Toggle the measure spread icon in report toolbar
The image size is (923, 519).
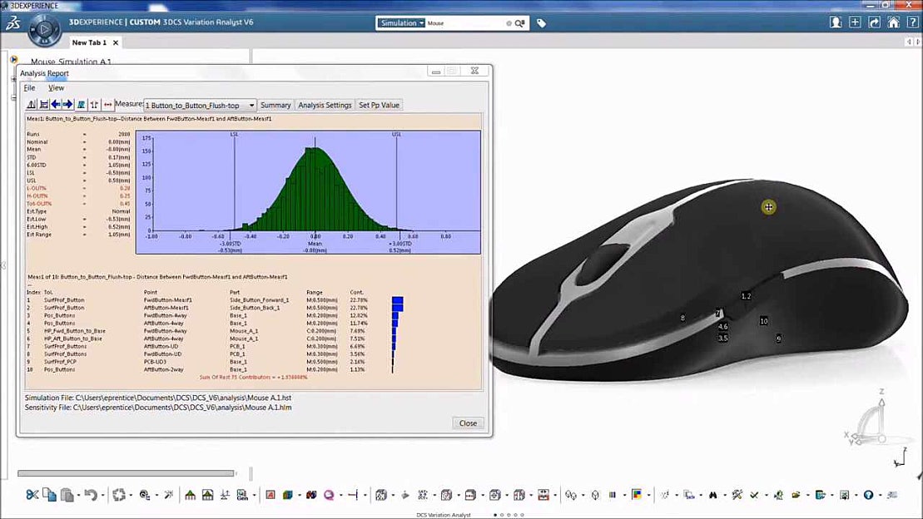(108, 104)
